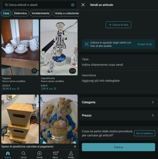Open the camera image search icon
Screen dimensions: 158x159
[73, 5]
